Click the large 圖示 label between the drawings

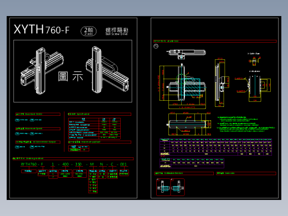point(70,76)
